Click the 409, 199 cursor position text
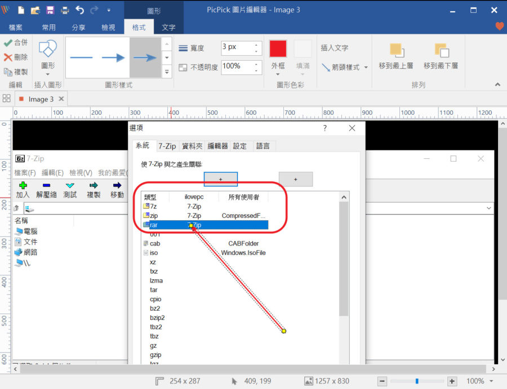 coord(257,381)
